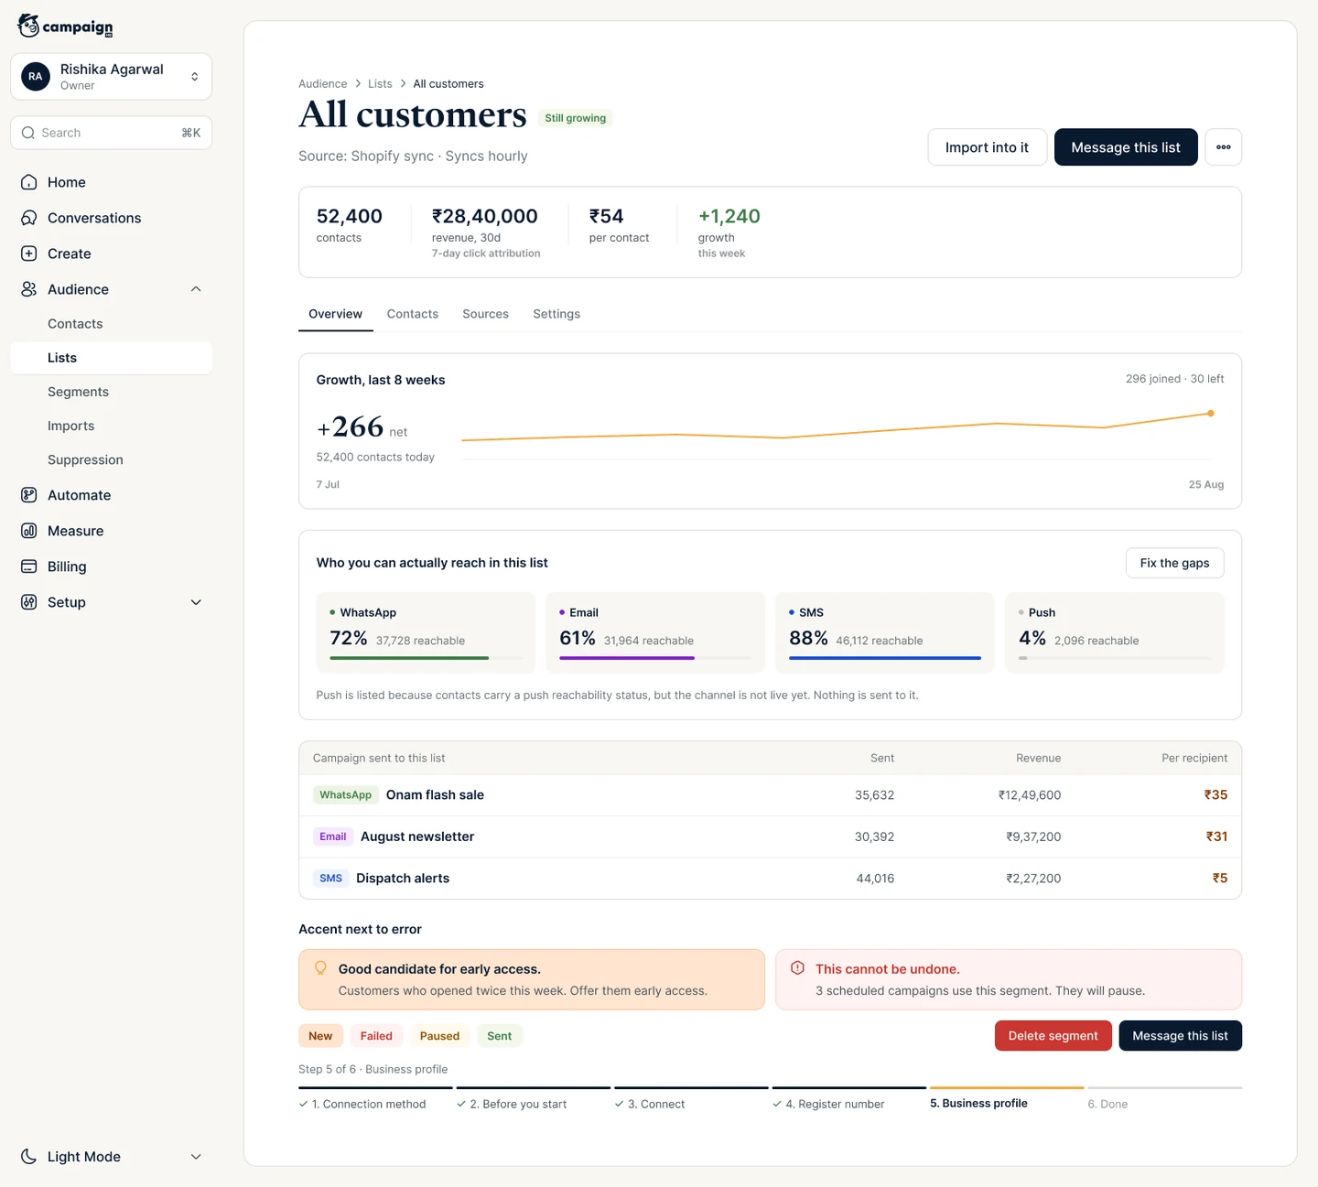Open the three-dot more options button

pos(1224,147)
